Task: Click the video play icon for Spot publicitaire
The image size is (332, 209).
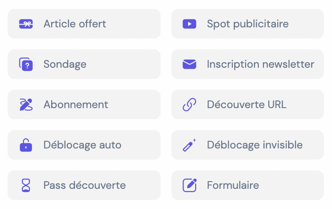Action: (x=189, y=24)
